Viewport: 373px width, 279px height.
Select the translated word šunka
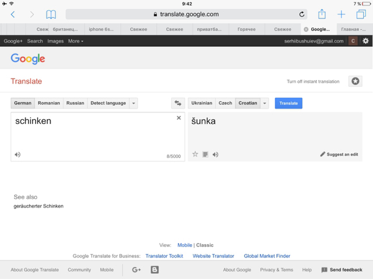[x=203, y=121]
